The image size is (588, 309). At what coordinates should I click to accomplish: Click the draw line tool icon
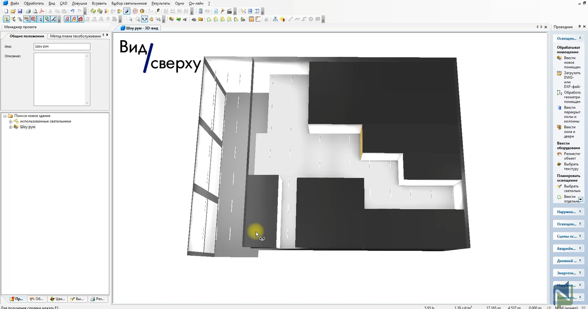(290, 19)
